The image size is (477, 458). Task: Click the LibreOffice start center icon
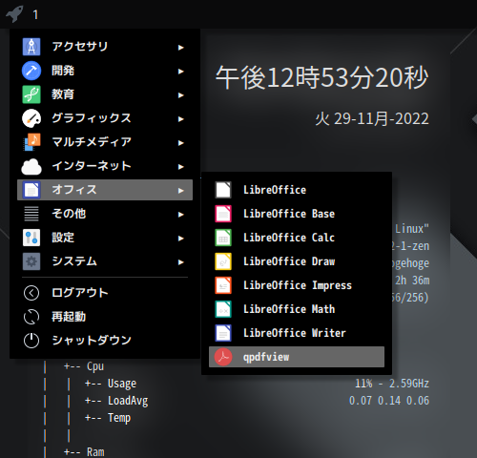223,190
